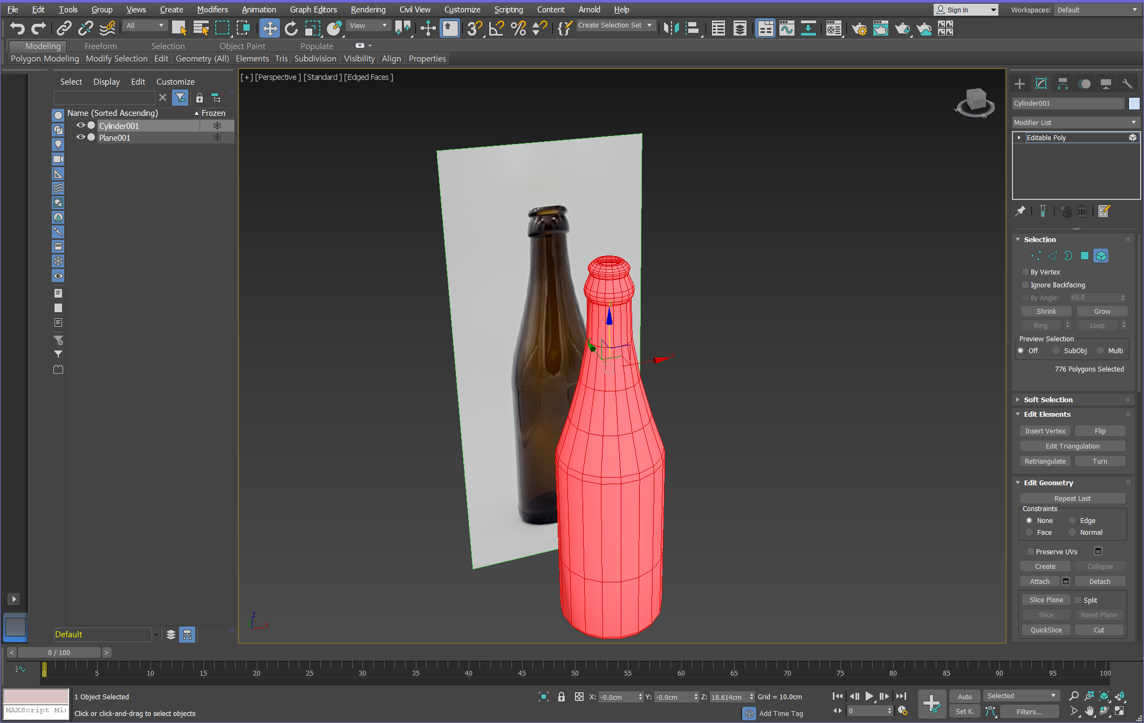This screenshot has height=723, width=1144.
Task: Open the Modifier List dropdown
Action: tap(1075, 122)
